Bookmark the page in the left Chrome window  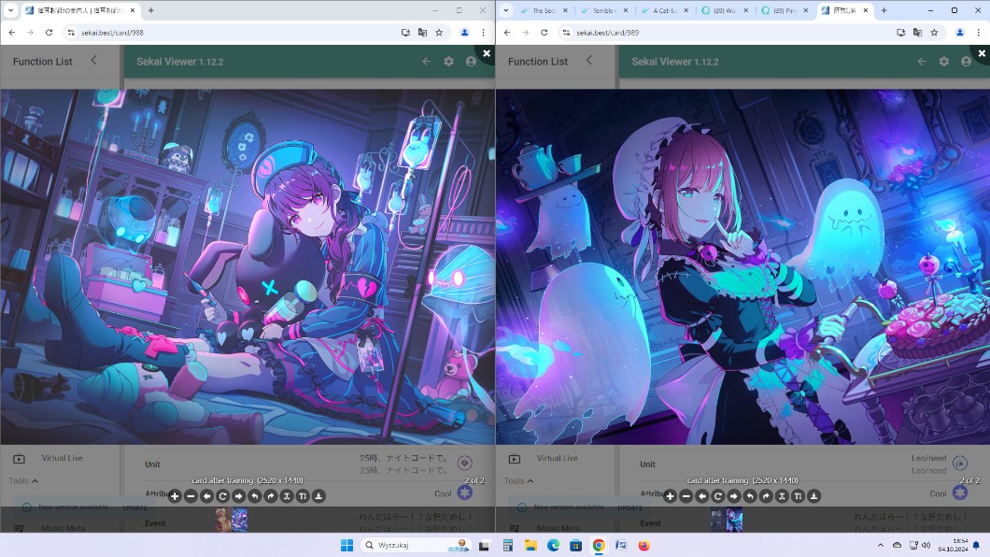439,32
